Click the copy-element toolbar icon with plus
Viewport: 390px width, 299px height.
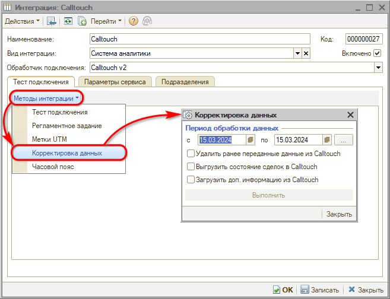pos(82,21)
